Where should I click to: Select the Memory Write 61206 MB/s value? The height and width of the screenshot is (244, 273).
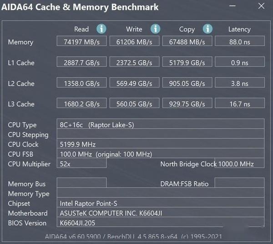(134, 42)
